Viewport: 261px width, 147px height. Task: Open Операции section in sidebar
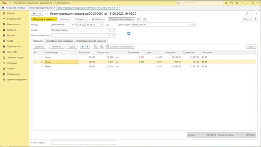pos(12,63)
